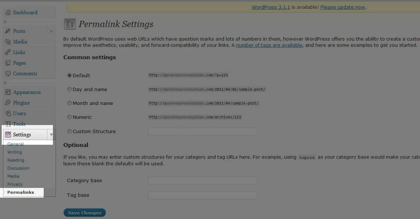The width and height of the screenshot is (420, 219).
Task: Click the Save Changes button
Action: 84,213
